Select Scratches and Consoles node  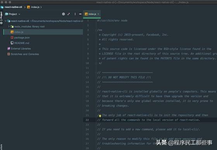(25, 54)
